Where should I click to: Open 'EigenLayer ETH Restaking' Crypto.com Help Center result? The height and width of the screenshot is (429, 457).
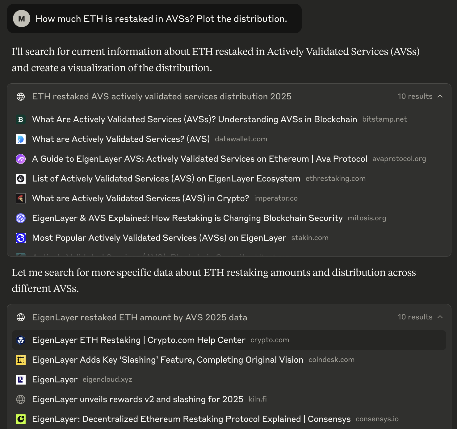(139, 340)
